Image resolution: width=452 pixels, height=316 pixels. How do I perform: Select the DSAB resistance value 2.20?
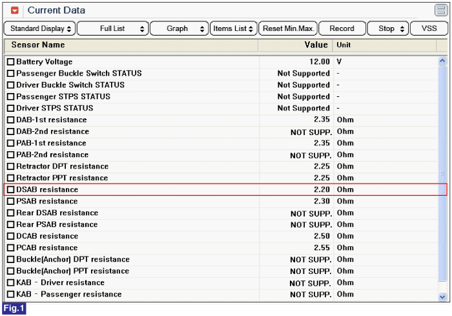(322, 189)
